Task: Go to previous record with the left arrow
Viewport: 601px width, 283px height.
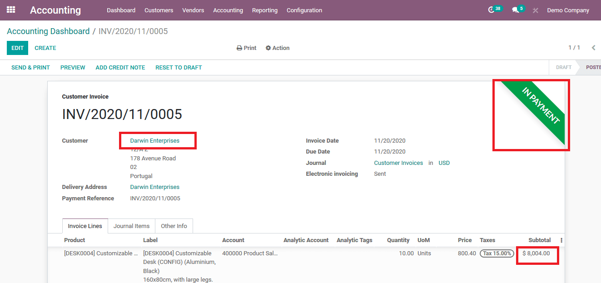Action: [593, 48]
